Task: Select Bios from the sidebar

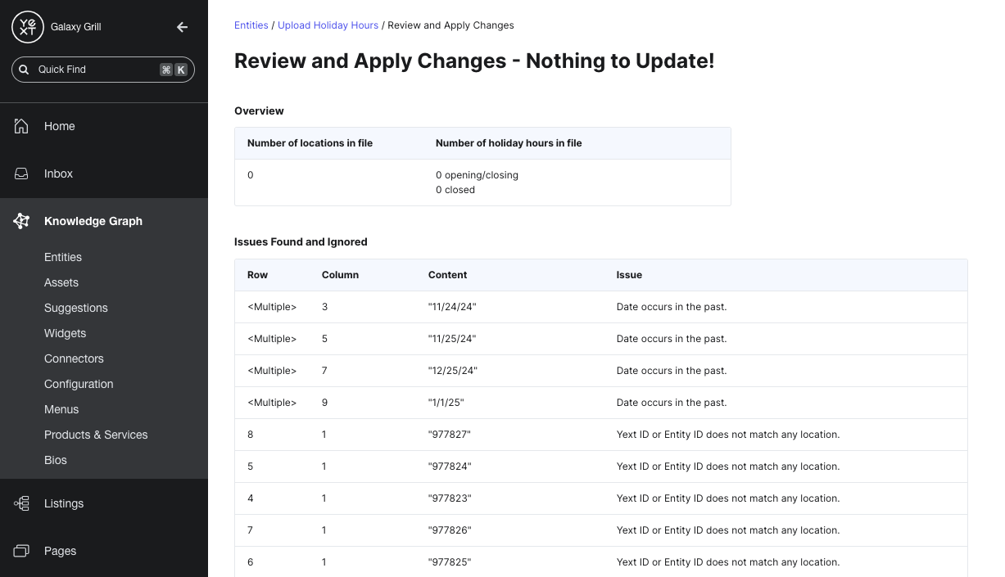Action: [x=55, y=460]
